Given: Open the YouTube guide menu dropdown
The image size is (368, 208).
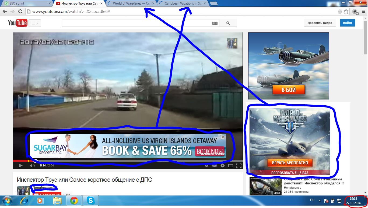Looking at the screenshot, I should coord(35,23).
